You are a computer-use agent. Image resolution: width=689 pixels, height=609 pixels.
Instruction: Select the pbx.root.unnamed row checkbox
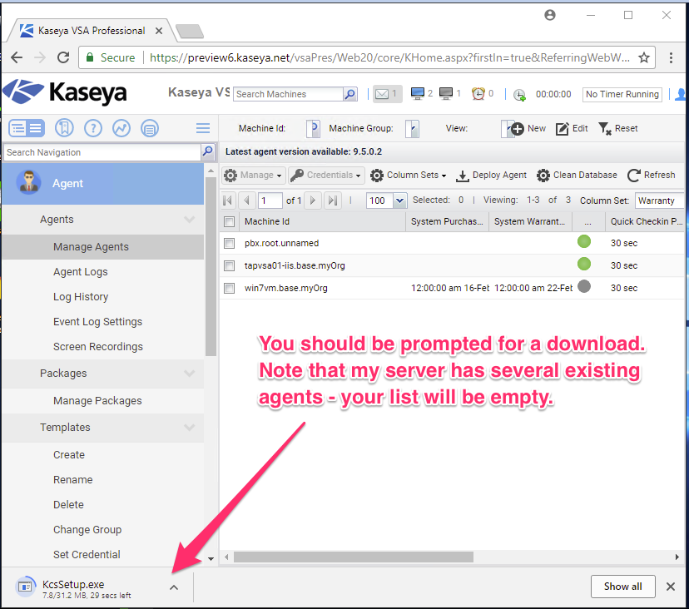(230, 243)
